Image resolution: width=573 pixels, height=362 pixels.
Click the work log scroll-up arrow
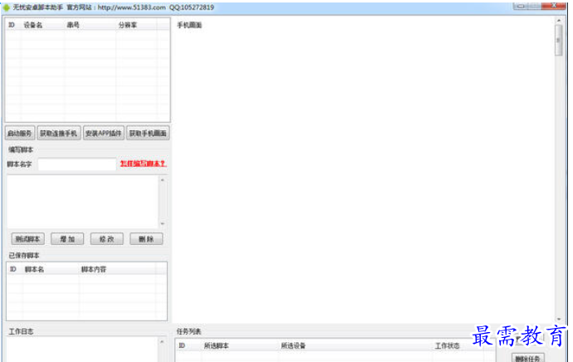[x=162, y=342]
